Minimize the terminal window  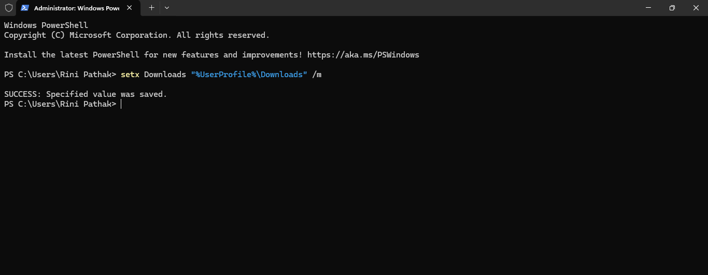(648, 8)
